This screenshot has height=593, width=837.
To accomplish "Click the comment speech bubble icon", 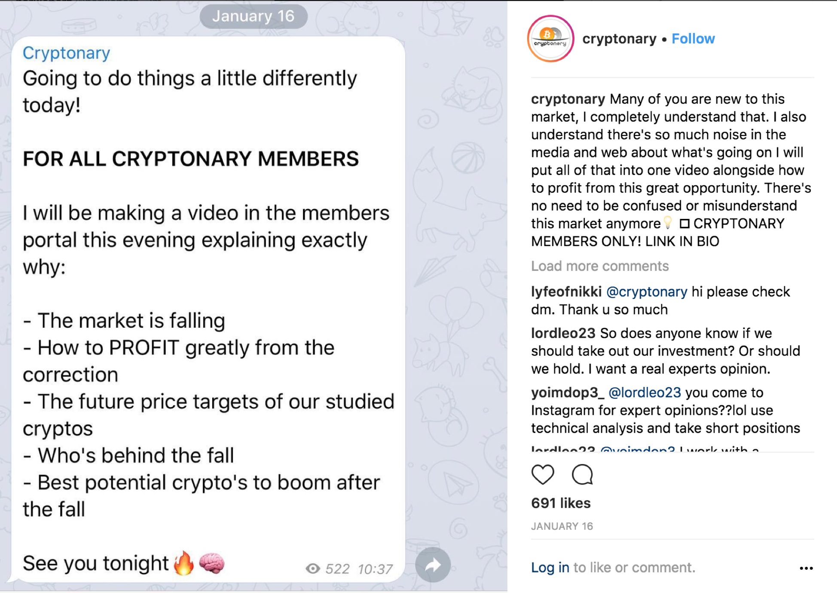I will [582, 475].
